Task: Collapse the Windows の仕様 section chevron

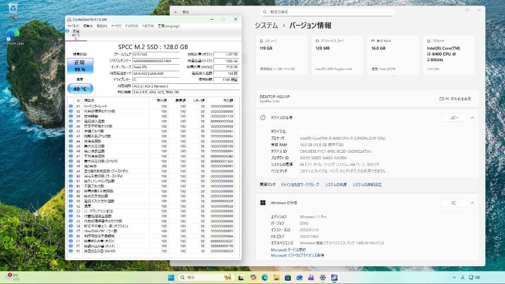Action: [x=472, y=203]
